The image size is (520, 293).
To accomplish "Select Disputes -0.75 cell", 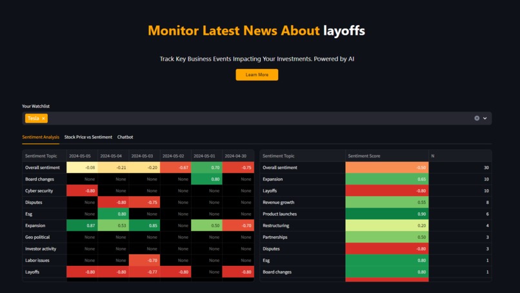I will pos(145,203).
